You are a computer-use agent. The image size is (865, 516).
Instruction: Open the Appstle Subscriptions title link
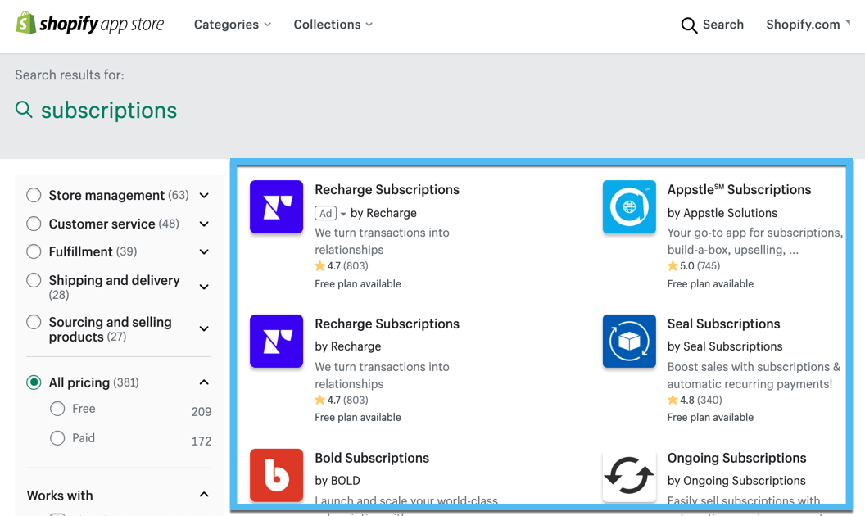point(739,189)
